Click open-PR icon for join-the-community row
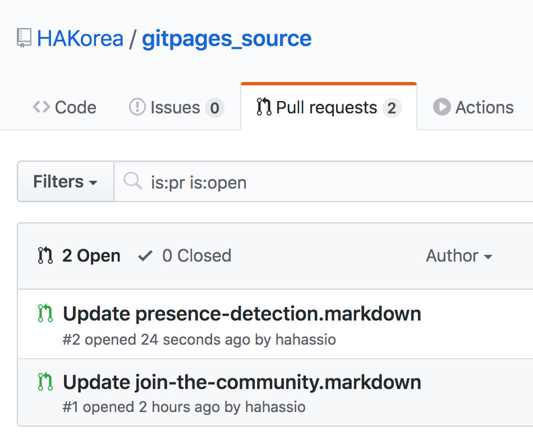 [45, 382]
